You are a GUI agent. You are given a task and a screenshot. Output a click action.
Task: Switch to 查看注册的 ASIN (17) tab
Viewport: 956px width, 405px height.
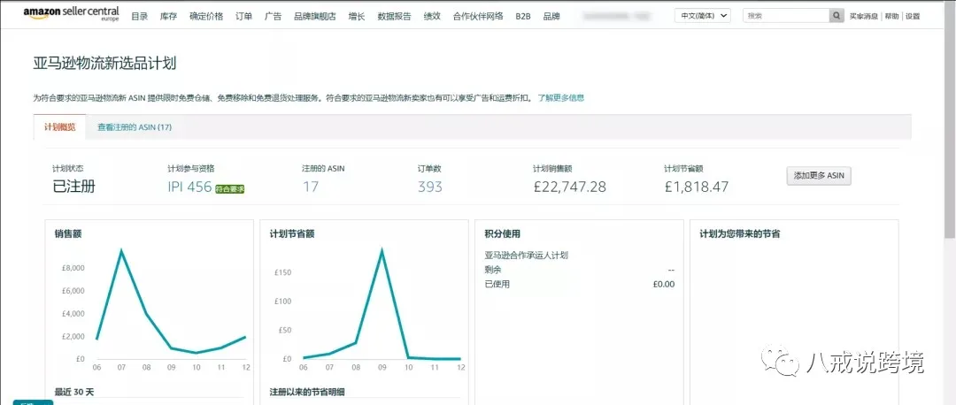tap(135, 127)
